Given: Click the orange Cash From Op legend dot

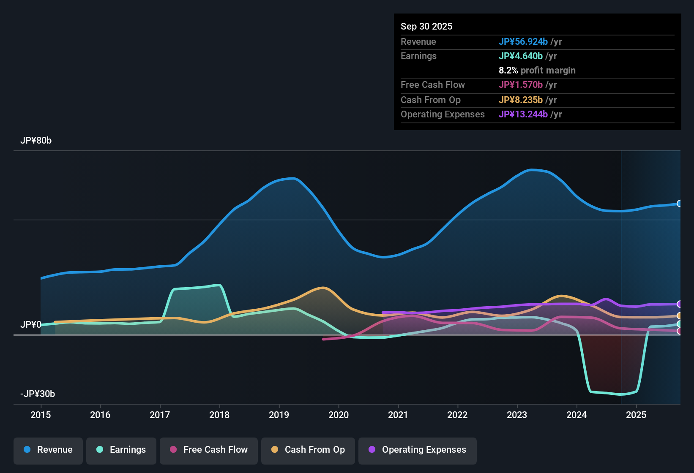Looking at the screenshot, I should coord(274,450).
